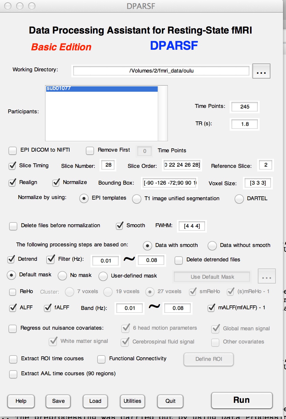Click the mask file browse button
Viewport: 286px width, 419px height.
click(x=267, y=276)
